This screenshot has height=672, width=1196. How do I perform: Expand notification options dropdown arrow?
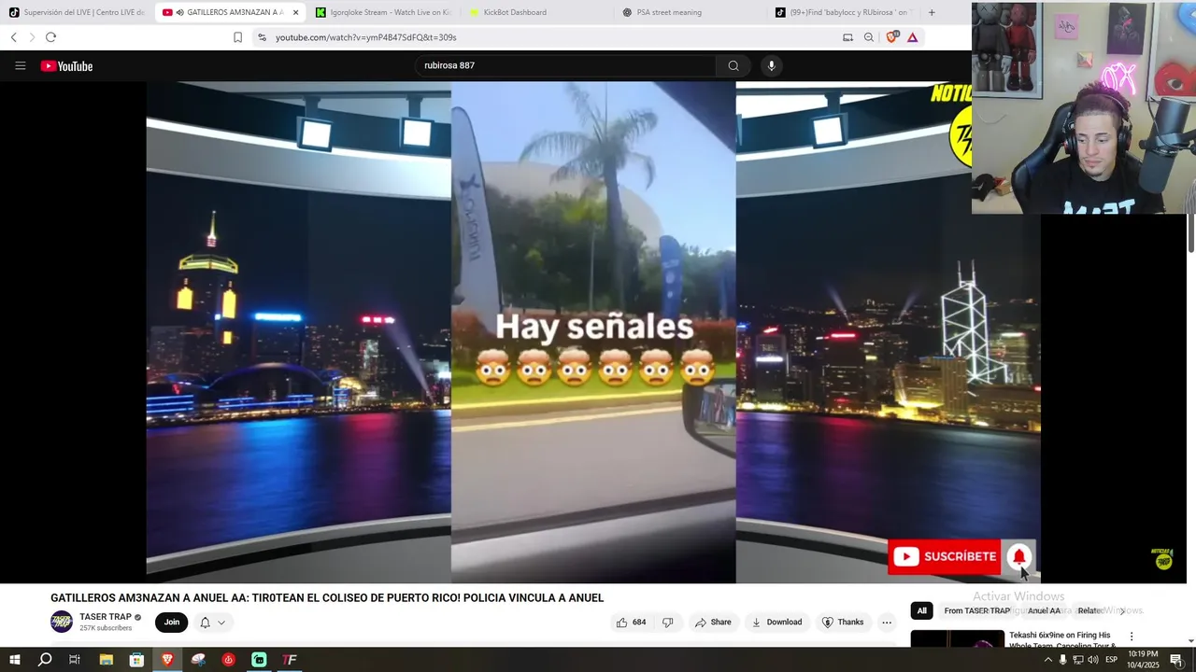[221, 623]
